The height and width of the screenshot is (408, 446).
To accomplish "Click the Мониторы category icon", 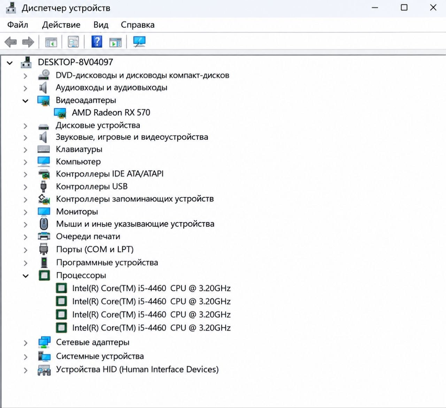I will (x=44, y=212).
